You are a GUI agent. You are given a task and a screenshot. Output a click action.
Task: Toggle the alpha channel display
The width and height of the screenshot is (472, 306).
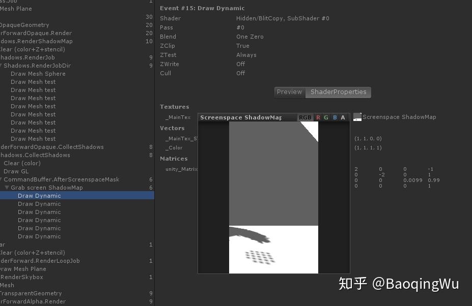(x=343, y=117)
